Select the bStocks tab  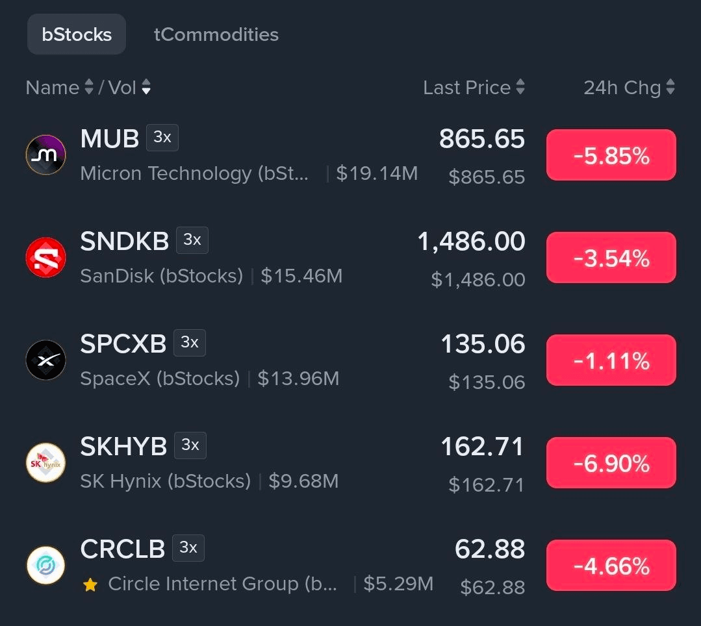point(77,34)
